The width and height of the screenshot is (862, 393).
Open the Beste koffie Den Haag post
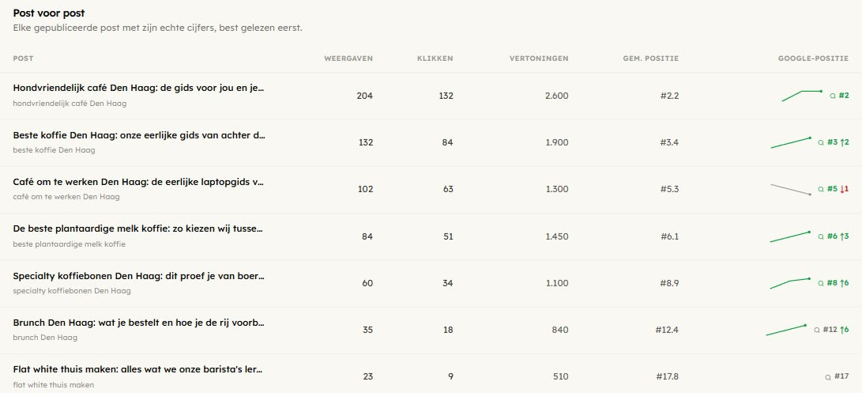(x=139, y=135)
